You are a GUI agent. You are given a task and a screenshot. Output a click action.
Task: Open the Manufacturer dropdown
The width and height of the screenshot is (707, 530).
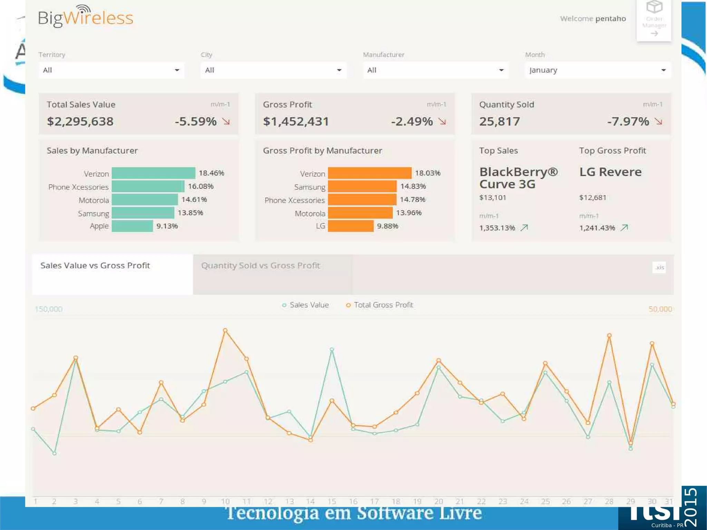[x=435, y=70]
